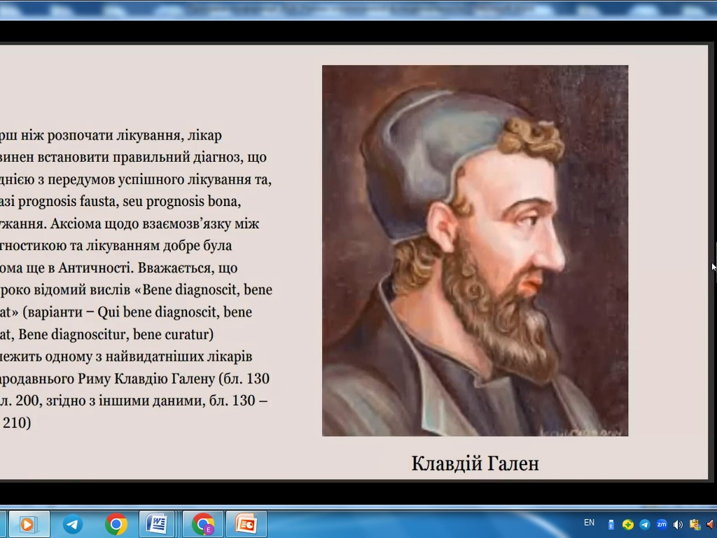Open the Telegram tray icon

(x=645, y=525)
